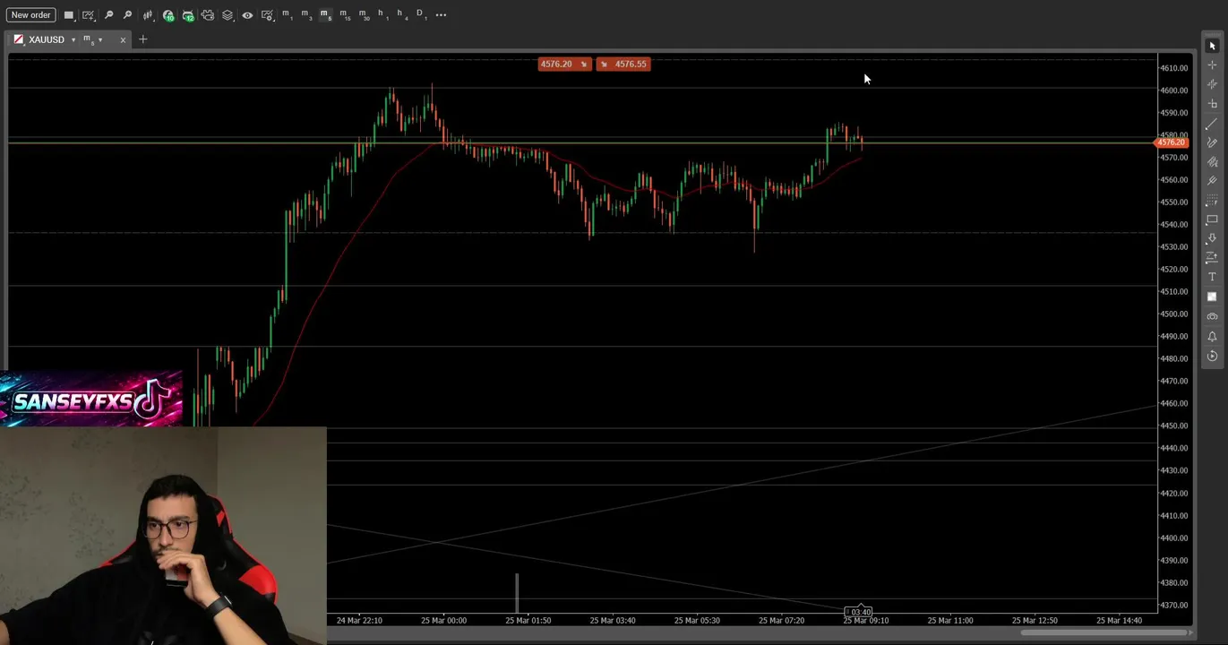Open the chart layers stack dropdown
1228x645 pixels.
pos(228,15)
